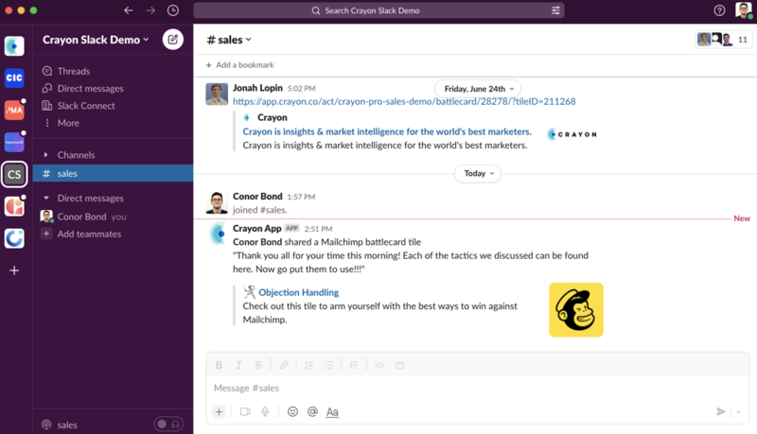Image resolution: width=757 pixels, height=434 pixels.
Task: Open the history clock icon
Action: point(172,10)
